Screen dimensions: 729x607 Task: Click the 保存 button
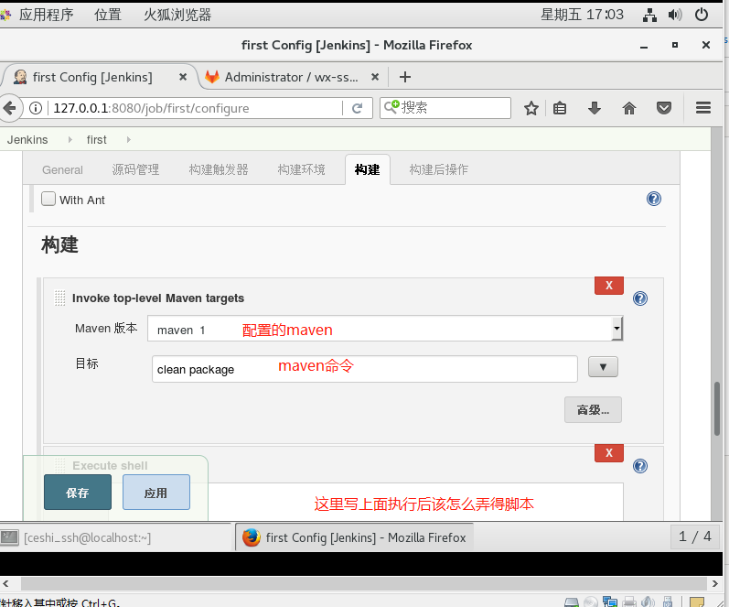78,493
